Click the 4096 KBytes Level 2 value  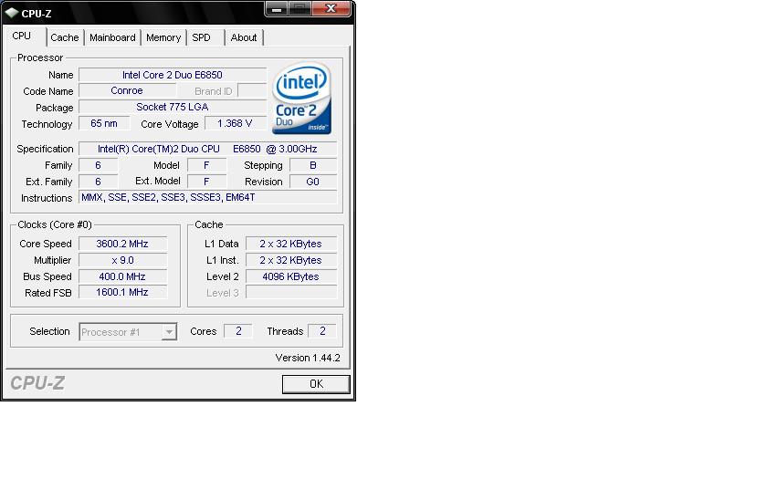[291, 276]
